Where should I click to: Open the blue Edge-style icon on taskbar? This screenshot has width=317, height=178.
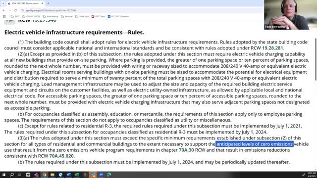(x=60, y=175)
